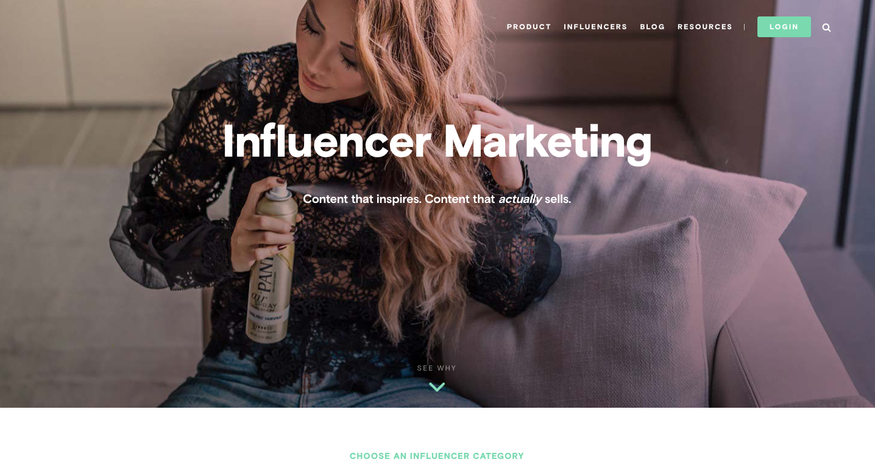Click the tagline 'Content that inspires'
The image size is (875, 476).
pos(362,199)
